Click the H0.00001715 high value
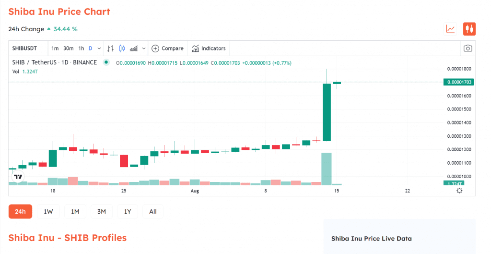Screen dimensions: 491x254 tap(163, 63)
